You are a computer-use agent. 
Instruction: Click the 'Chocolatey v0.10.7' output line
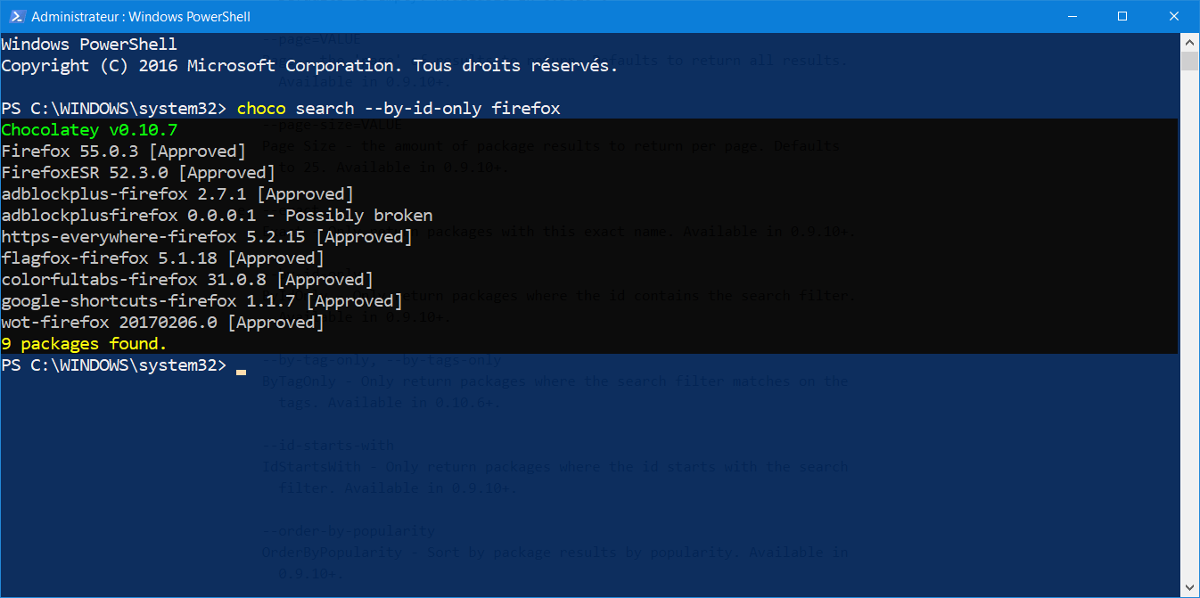[x=89, y=130]
